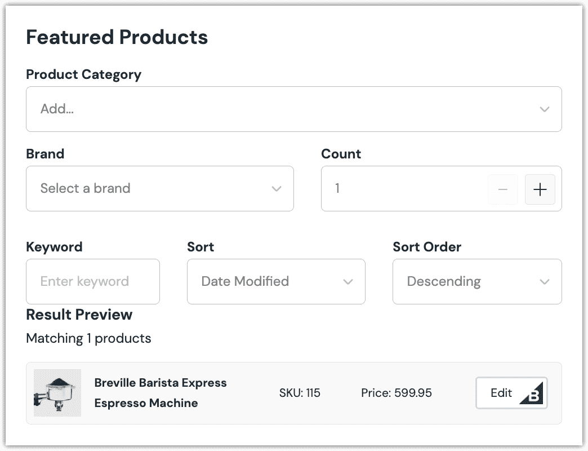Click the Price: 599.95 text
The width and height of the screenshot is (588, 451).
[397, 393]
